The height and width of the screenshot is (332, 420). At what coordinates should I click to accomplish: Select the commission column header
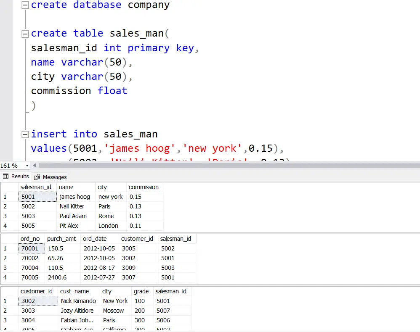144,187
